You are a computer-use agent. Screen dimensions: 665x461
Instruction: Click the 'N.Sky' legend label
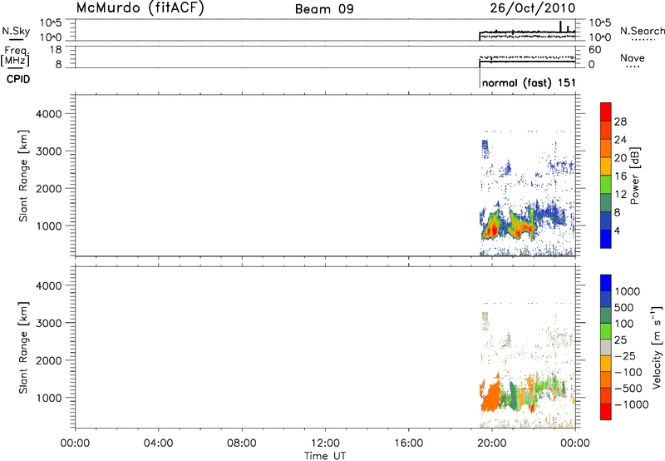tap(16, 31)
